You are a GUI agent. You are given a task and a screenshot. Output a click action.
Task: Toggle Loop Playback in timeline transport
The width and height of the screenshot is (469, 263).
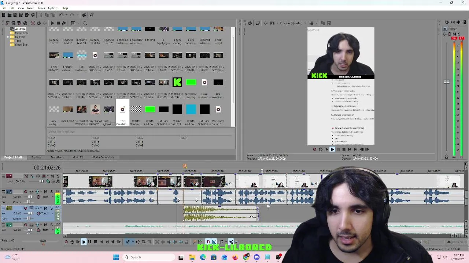click(72, 241)
